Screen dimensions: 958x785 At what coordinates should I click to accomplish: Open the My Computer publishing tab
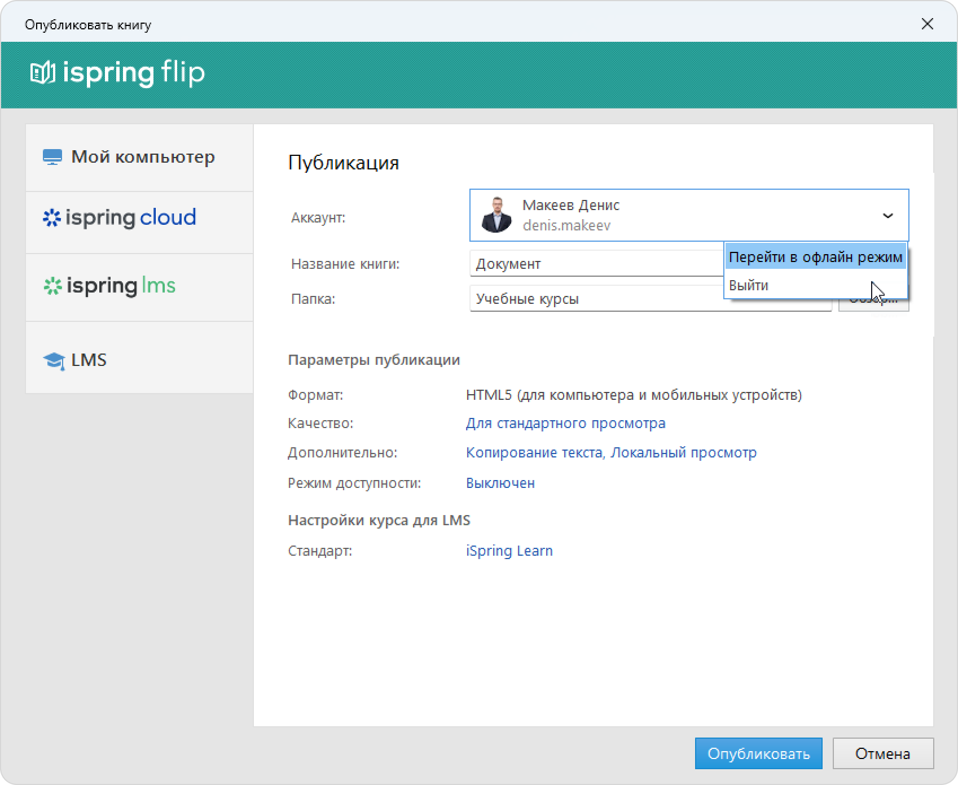[139, 158]
